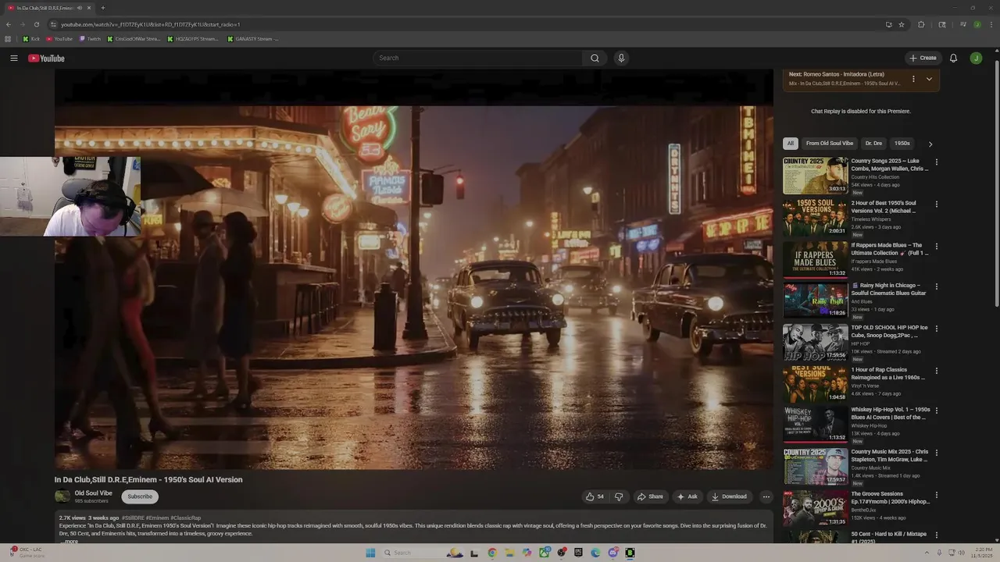Image resolution: width=1000 pixels, height=562 pixels.
Task: Bookmark this page with the star icon
Action: (902, 24)
